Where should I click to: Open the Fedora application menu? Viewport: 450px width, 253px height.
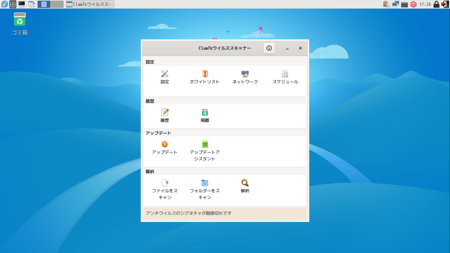click(x=5, y=4)
